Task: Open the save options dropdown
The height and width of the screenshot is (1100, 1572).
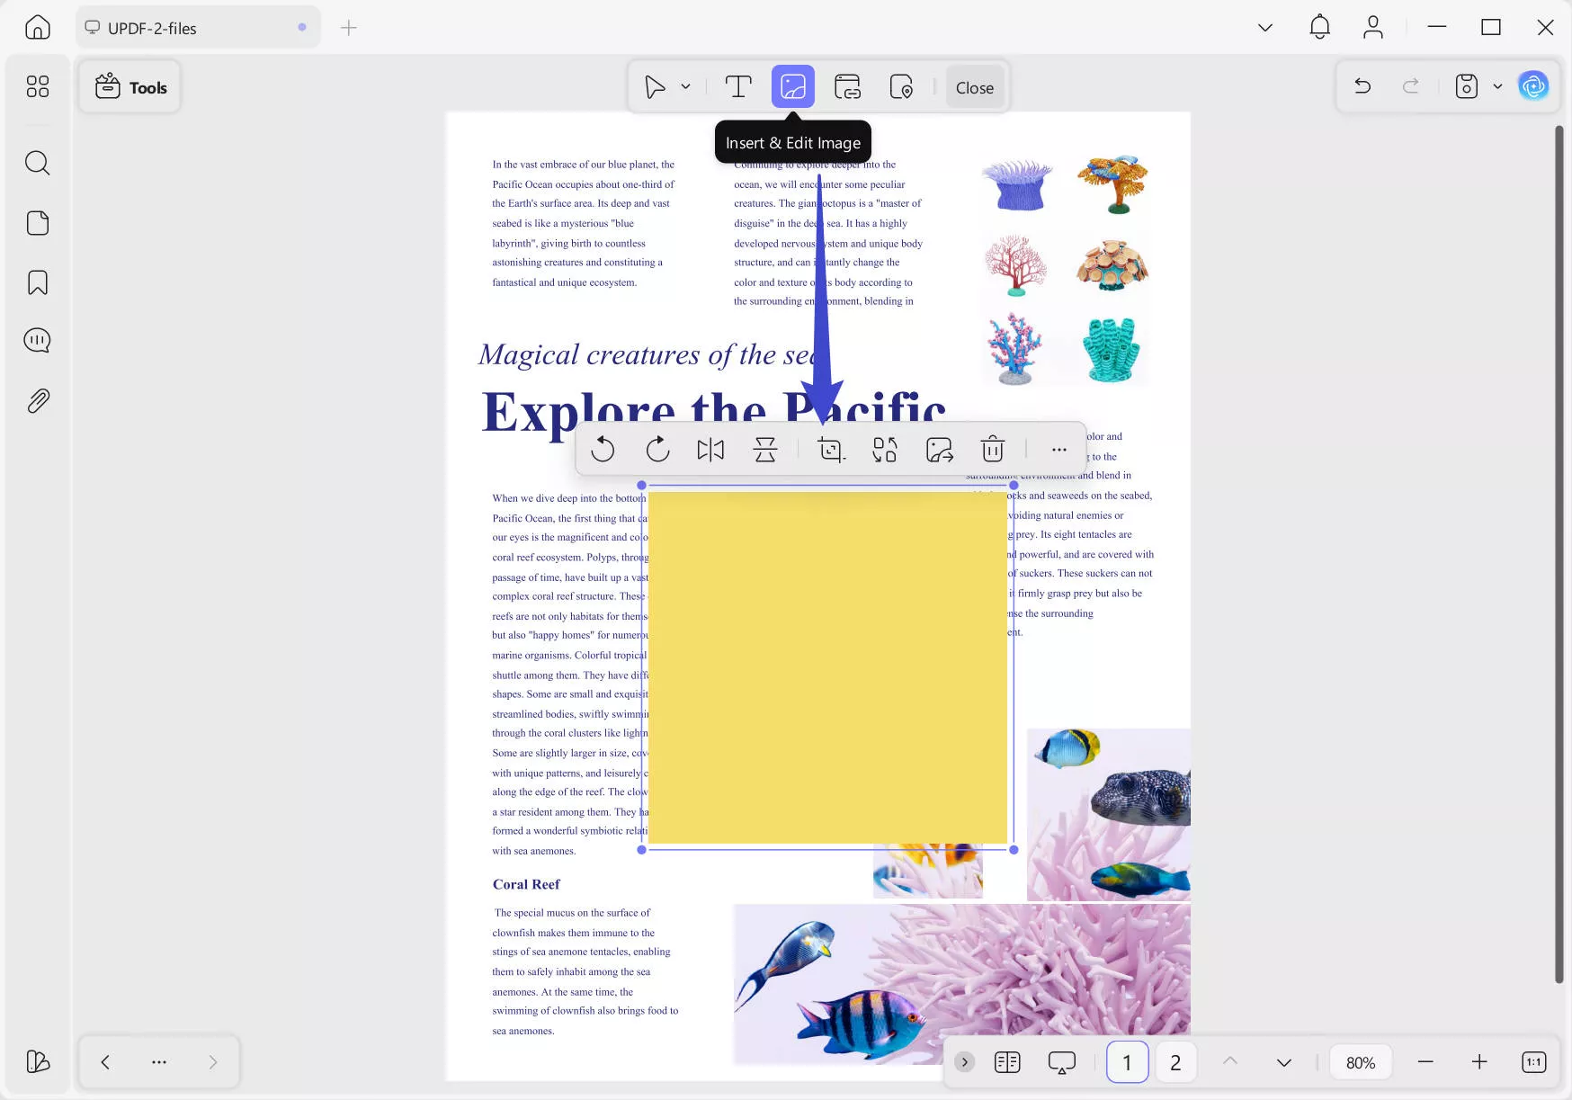Action: 1498,85
